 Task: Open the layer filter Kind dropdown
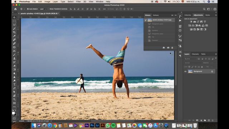(x=191, y=59)
